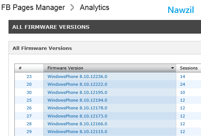Screen dimensions: 201x136
Task: Open WindowsPhone 8.10.12115.0 firmware link
Action: (77, 132)
